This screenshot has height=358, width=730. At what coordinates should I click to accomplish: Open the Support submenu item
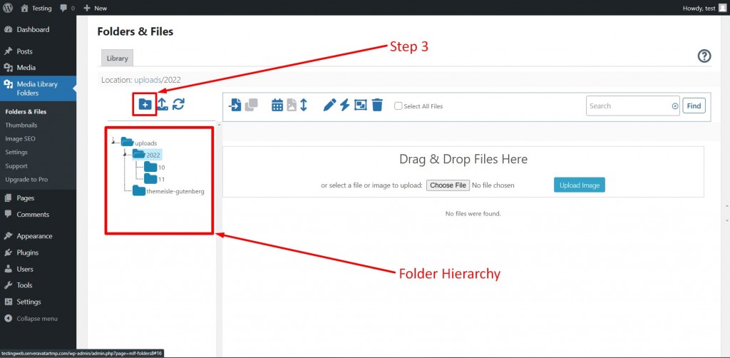16,165
